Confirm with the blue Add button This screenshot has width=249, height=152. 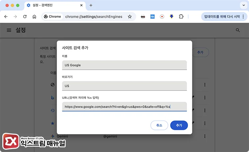pyautogui.click(x=179, y=125)
